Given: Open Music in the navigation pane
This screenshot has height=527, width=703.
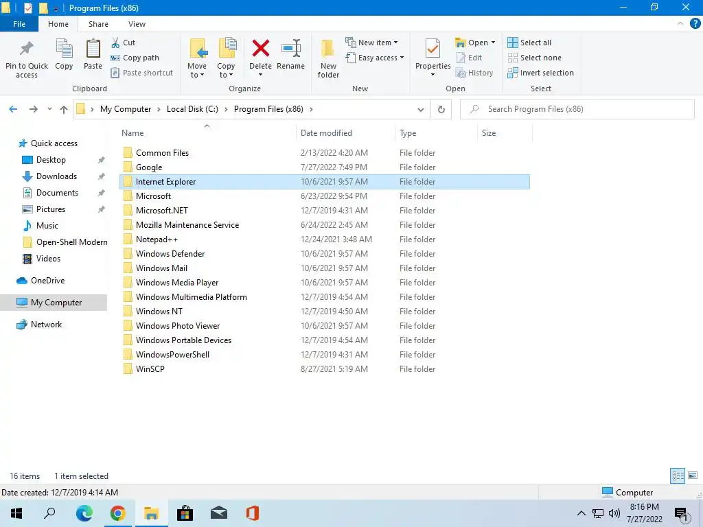Looking at the screenshot, I should [47, 225].
